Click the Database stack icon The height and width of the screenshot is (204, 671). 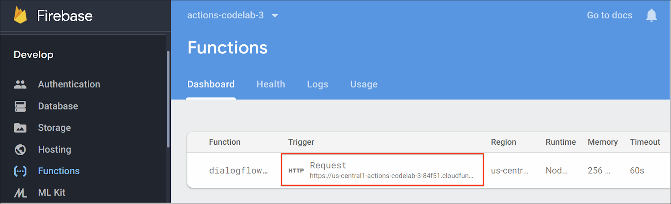20,106
